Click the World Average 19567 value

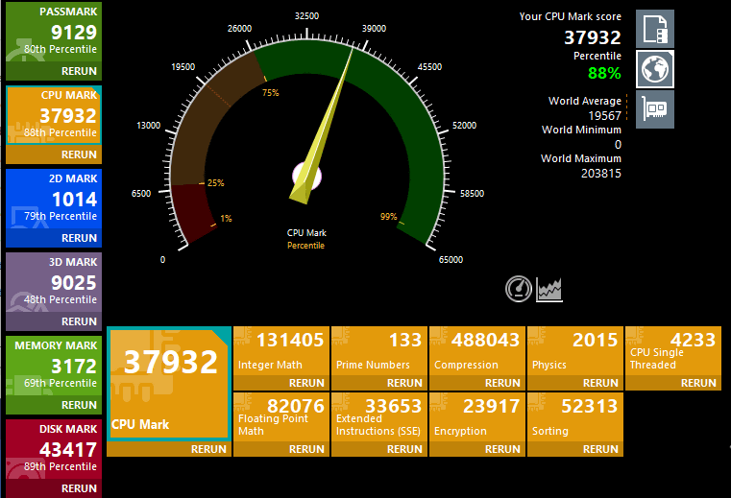(604, 115)
